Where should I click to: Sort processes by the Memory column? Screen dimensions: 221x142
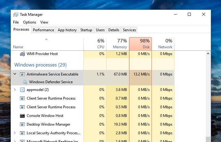pyautogui.click(x=118, y=44)
